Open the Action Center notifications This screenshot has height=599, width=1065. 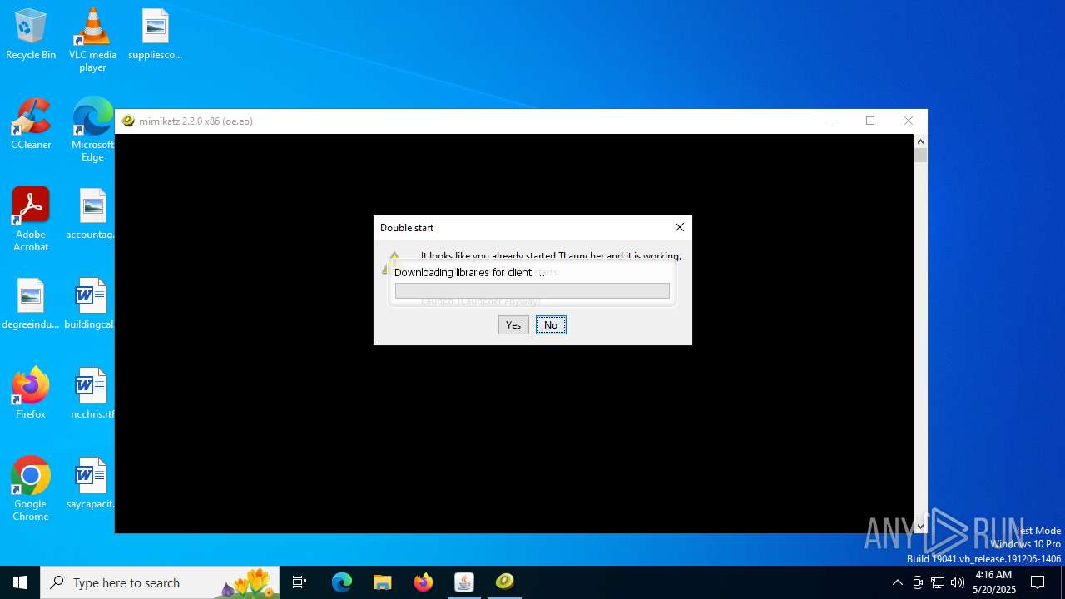(1038, 582)
